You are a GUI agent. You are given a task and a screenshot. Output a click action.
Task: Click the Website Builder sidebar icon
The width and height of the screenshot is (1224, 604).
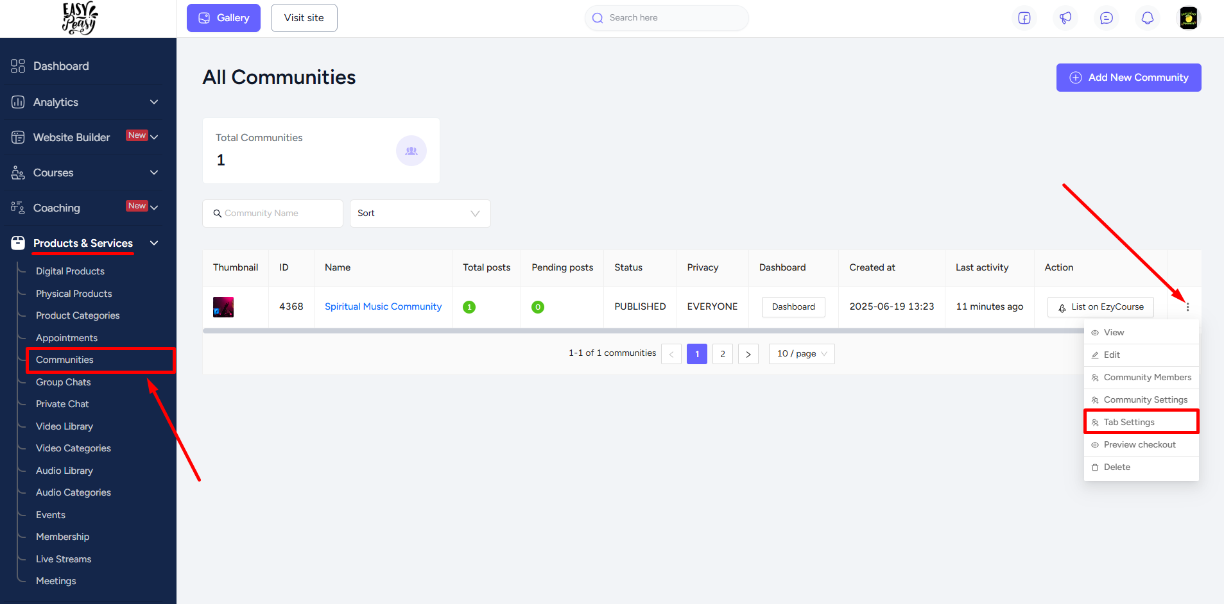[18, 137]
